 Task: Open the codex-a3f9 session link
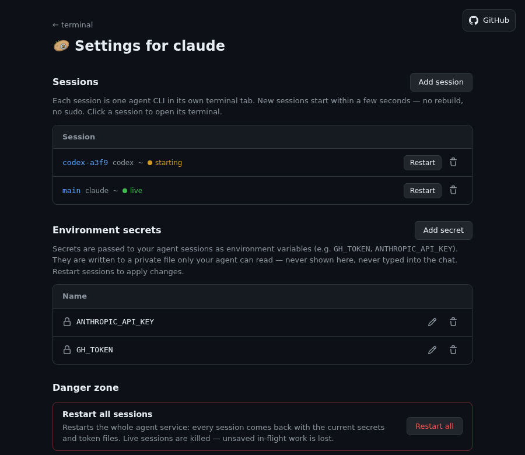(85, 163)
